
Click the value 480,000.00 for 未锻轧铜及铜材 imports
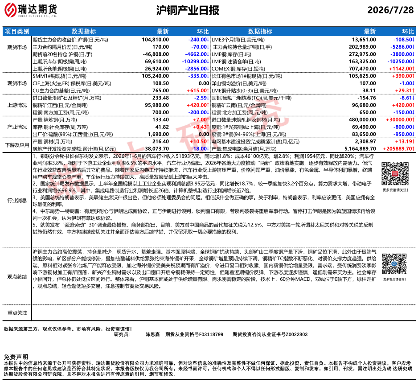coord(362,120)
